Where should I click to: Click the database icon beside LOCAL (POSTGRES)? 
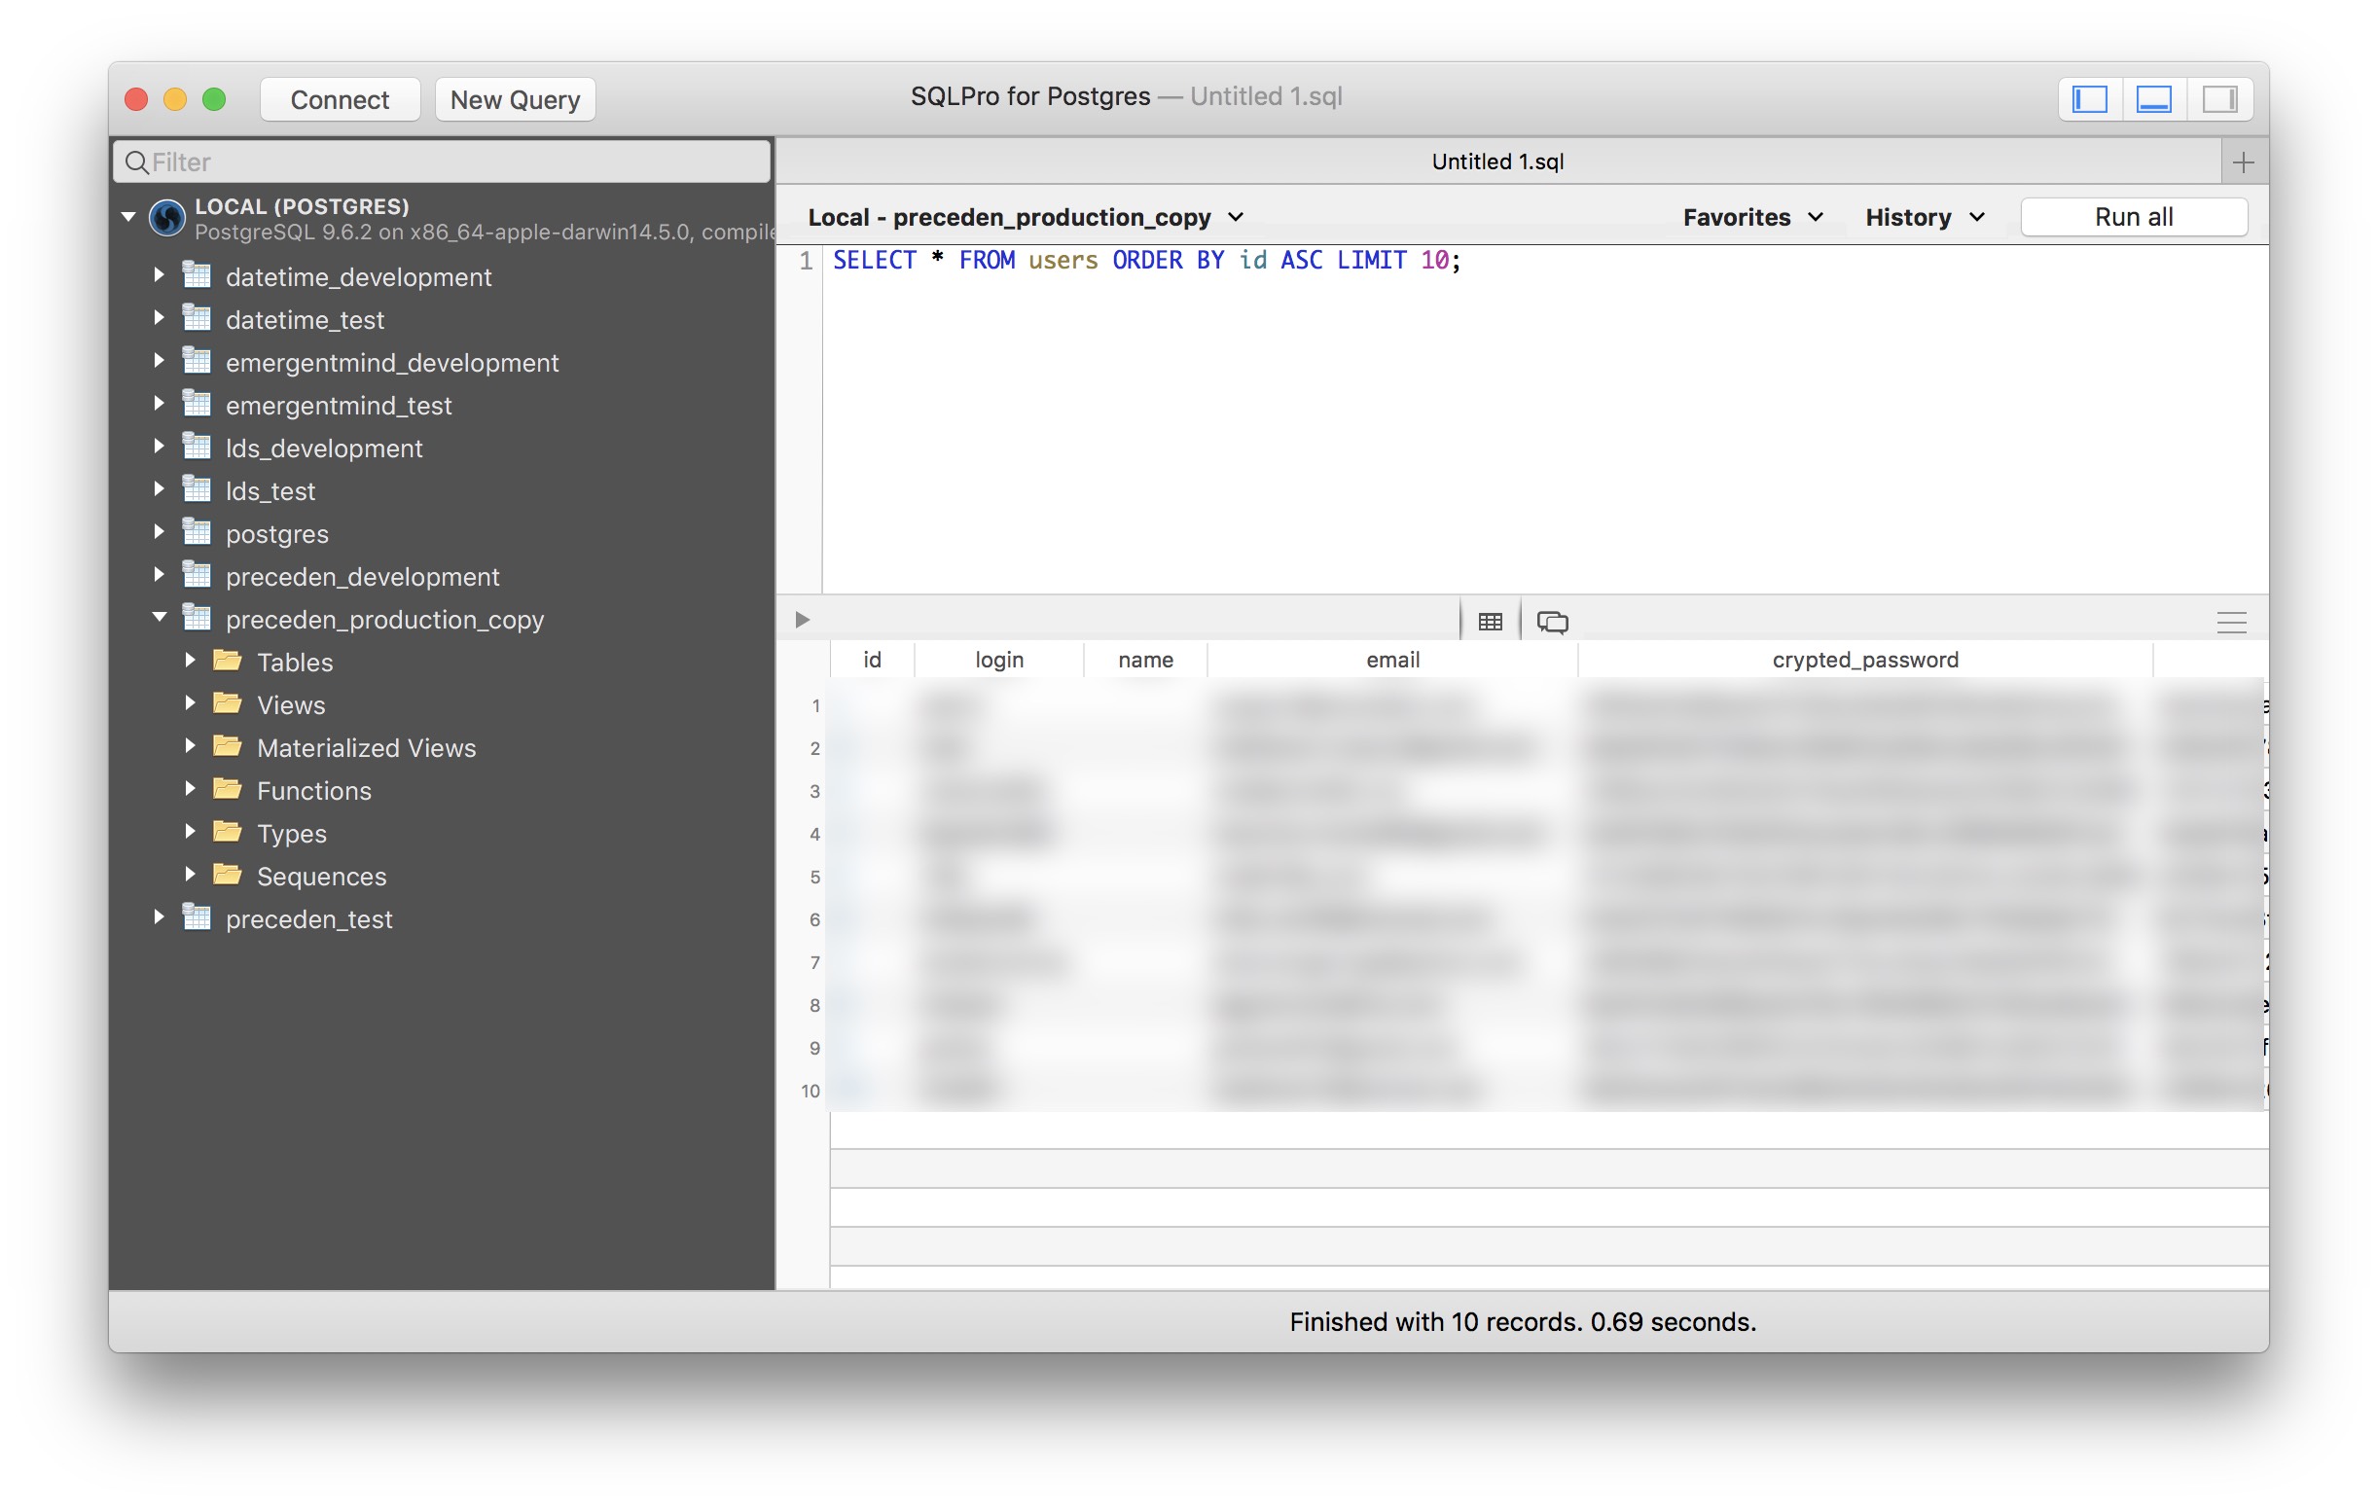(x=166, y=218)
